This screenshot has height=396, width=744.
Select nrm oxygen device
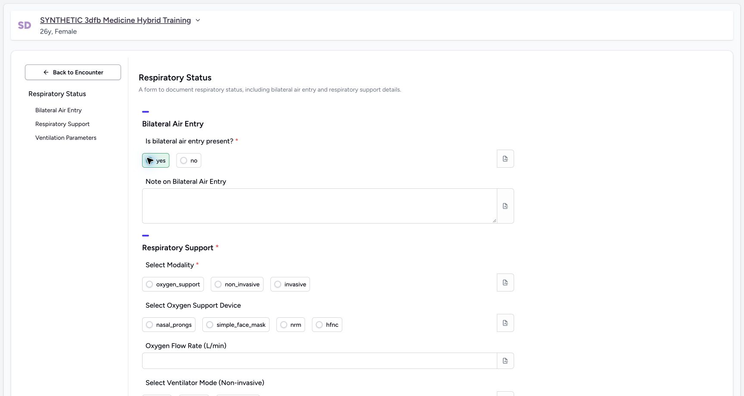coord(291,325)
